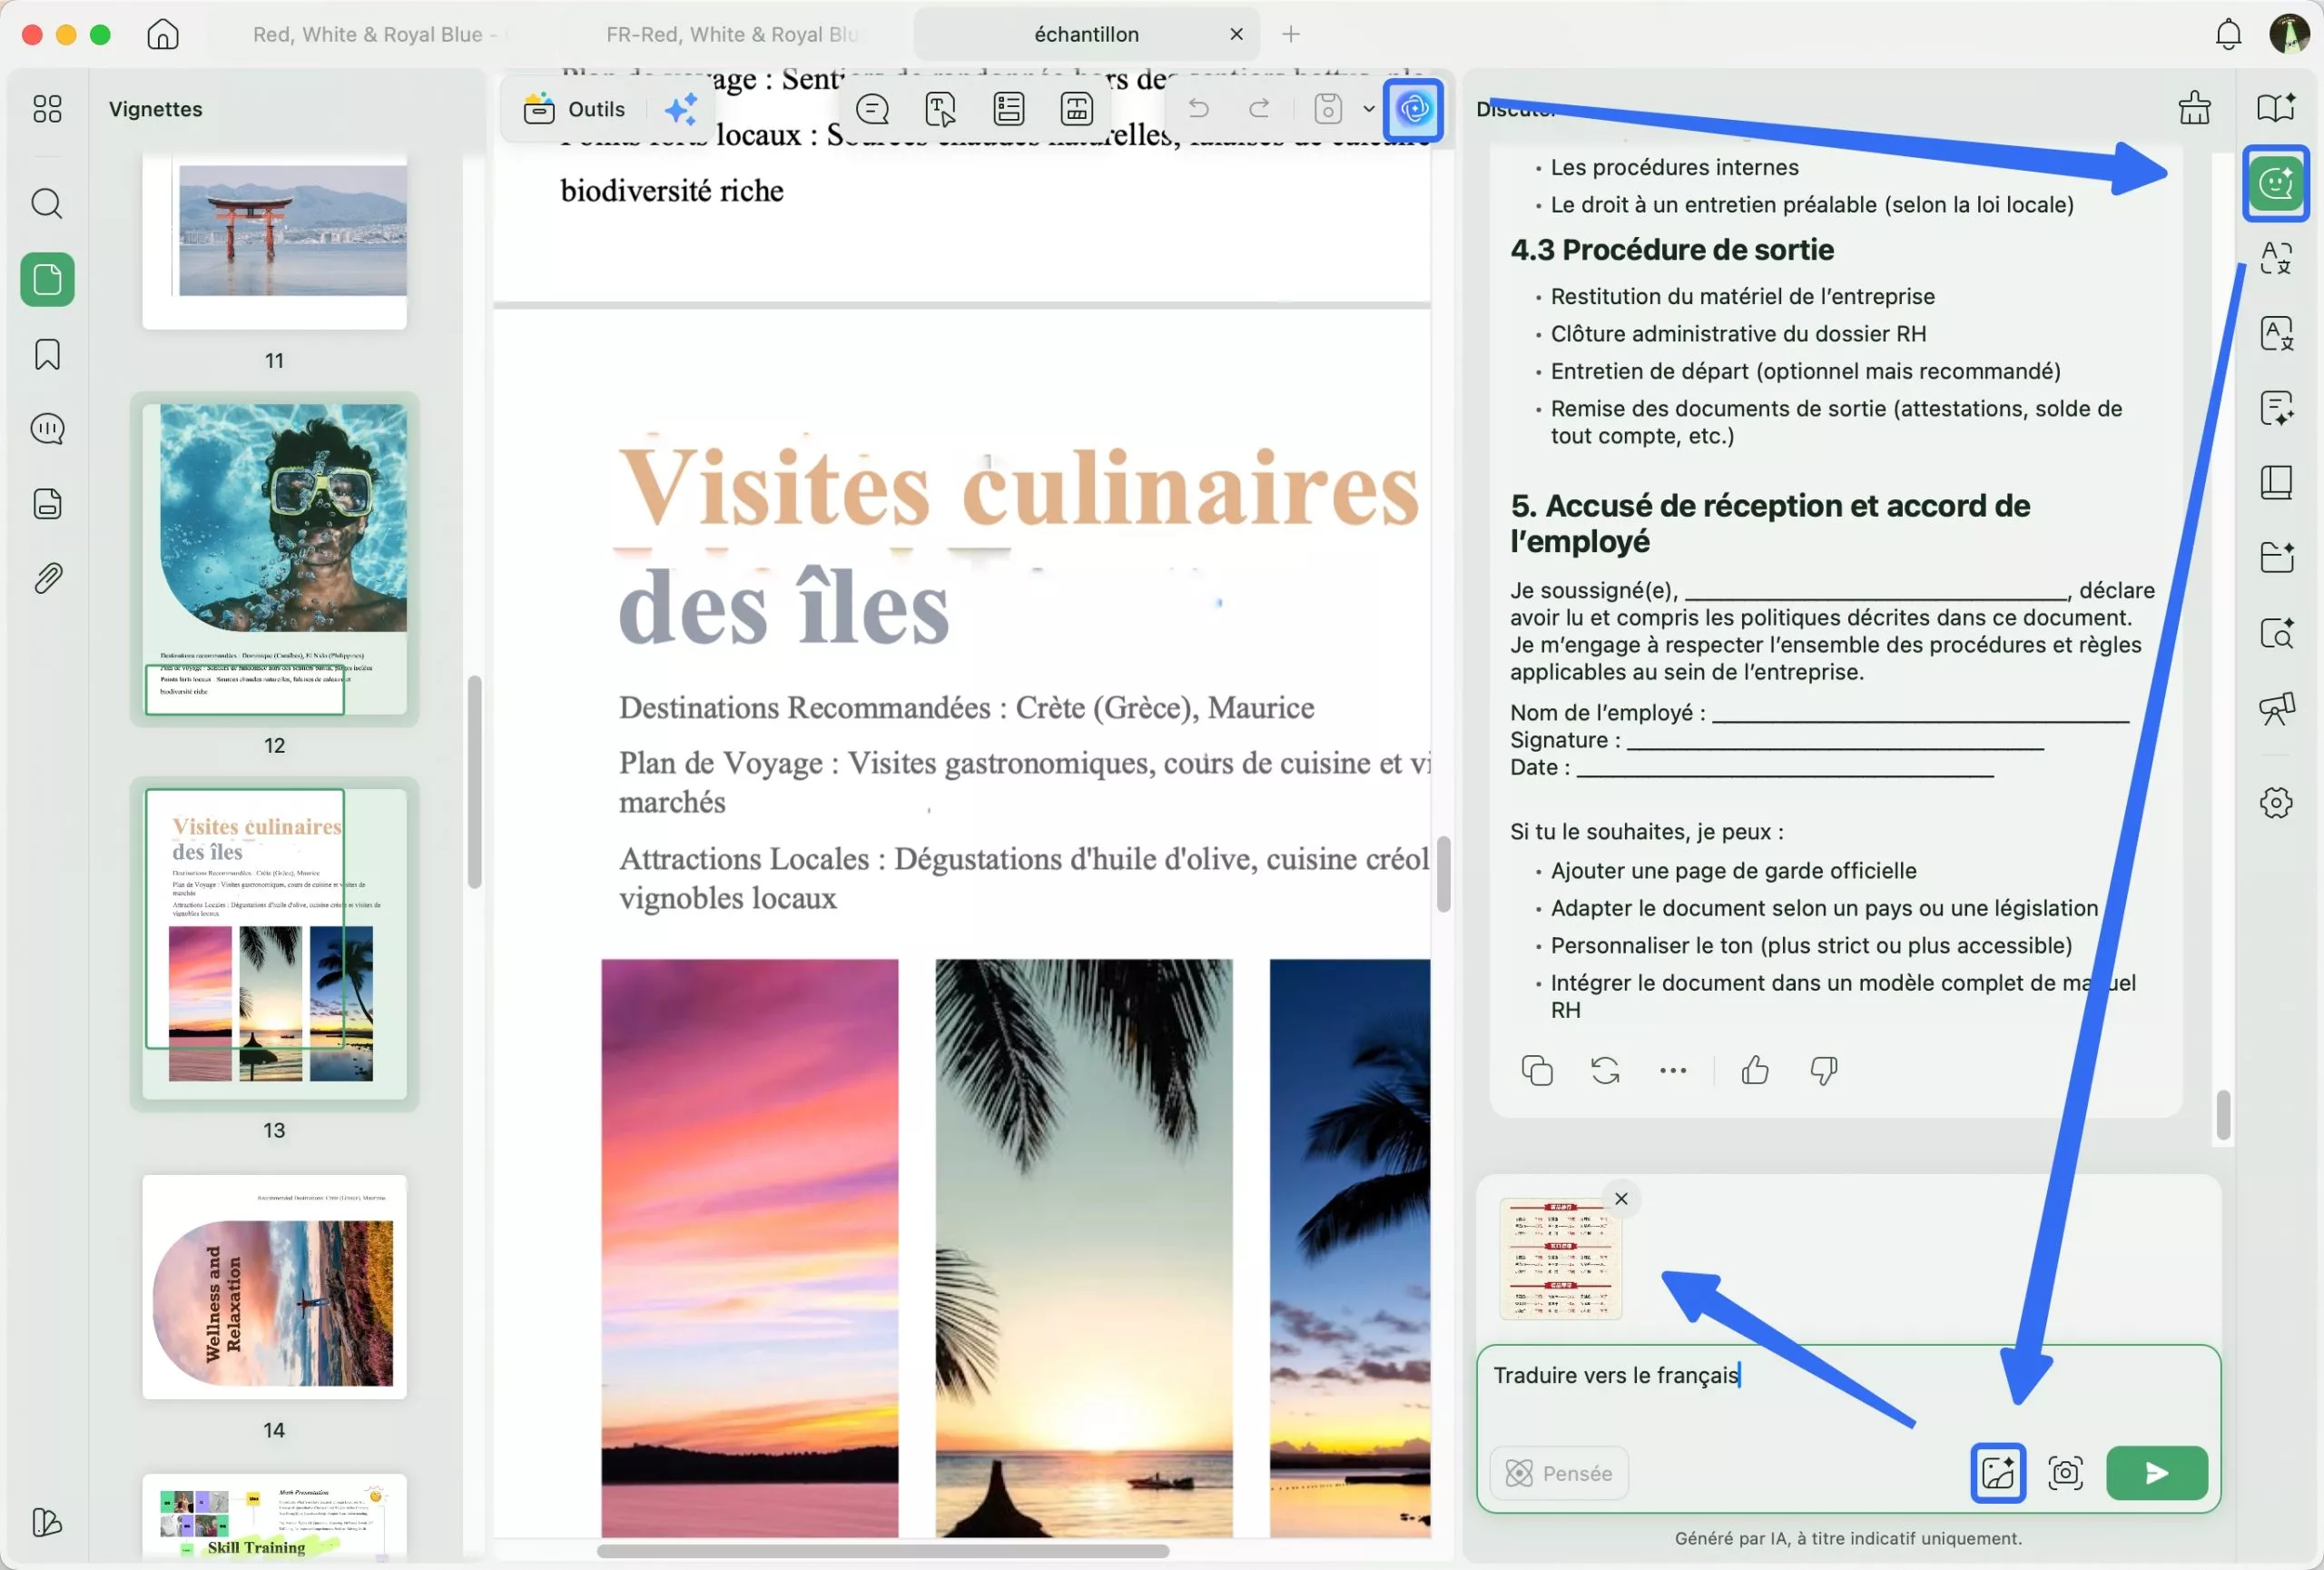Open the save options dropdown chevron

(x=1368, y=110)
